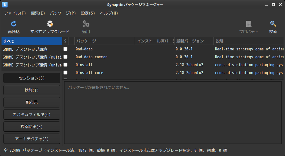This screenshot has height=156, width=285.
Task: Click the 0install-core description text
Action: [249, 73]
